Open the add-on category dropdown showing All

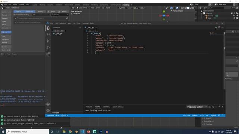tap(41, 15)
